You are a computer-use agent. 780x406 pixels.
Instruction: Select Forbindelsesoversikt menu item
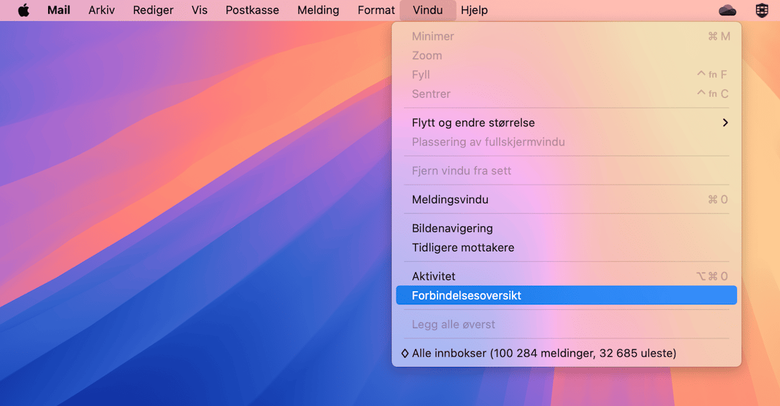[566, 296]
